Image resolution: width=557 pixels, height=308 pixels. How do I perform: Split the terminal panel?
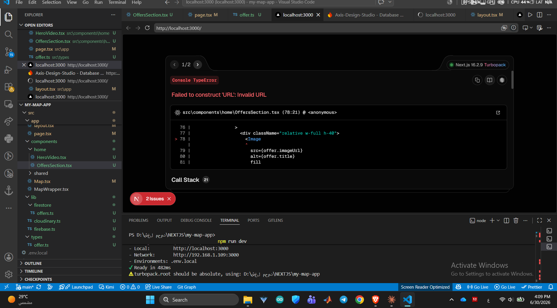[506, 220]
